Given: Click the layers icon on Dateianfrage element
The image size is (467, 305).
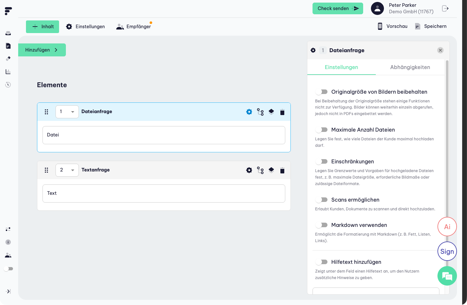Looking at the screenshot, I should tap(271, 112).
